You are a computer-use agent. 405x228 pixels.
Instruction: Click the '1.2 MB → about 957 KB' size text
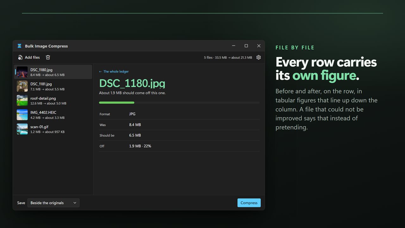47,132
